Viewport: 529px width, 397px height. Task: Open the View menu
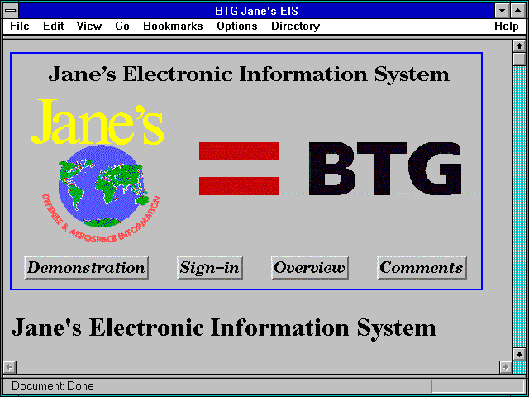coord(89,26)
